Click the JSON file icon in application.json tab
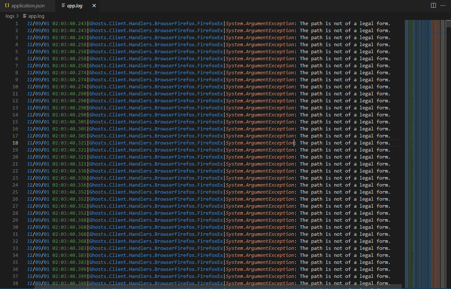451x289 pixels. point(7,6)
